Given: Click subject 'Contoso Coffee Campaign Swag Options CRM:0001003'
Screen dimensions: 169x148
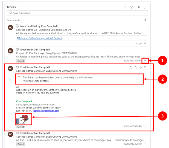Looking at the screenshot, I should (46, 137).
